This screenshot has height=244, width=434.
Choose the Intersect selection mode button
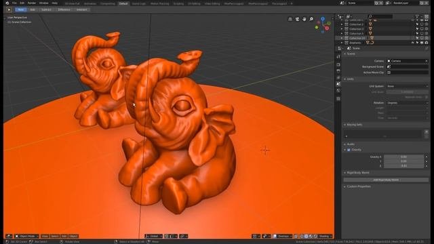tap(81, 9)
